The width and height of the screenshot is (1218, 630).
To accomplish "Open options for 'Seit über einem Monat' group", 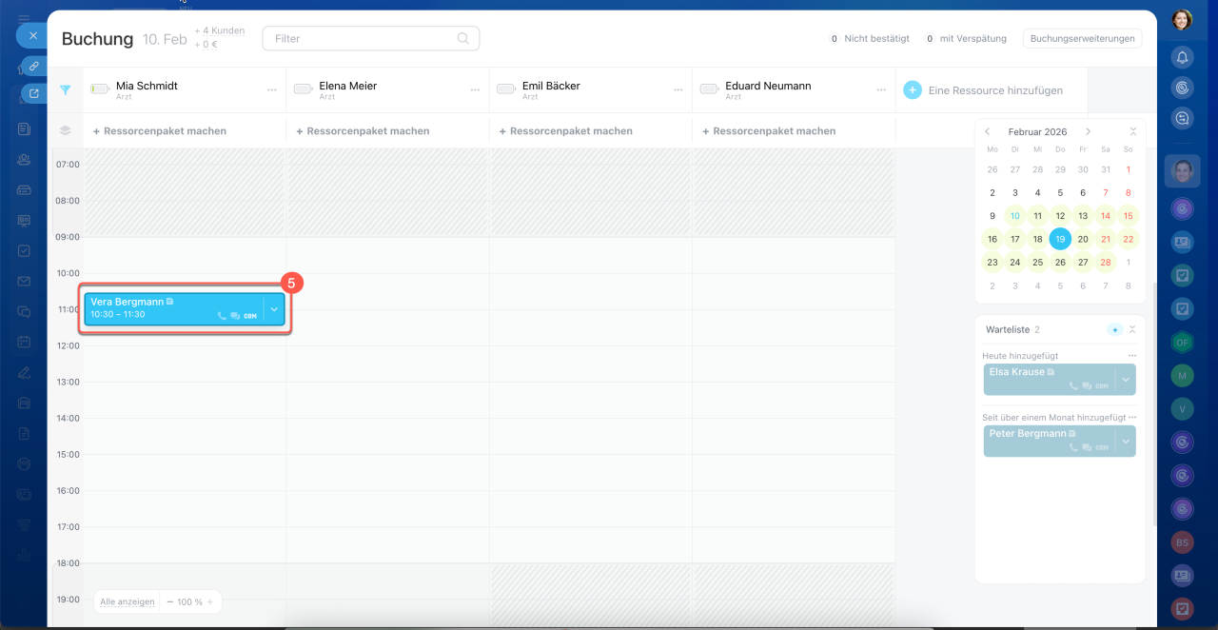I will pos(1132,417).
